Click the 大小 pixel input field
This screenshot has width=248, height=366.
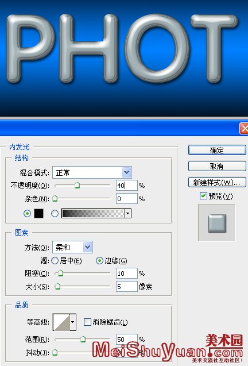pos(127,286)
